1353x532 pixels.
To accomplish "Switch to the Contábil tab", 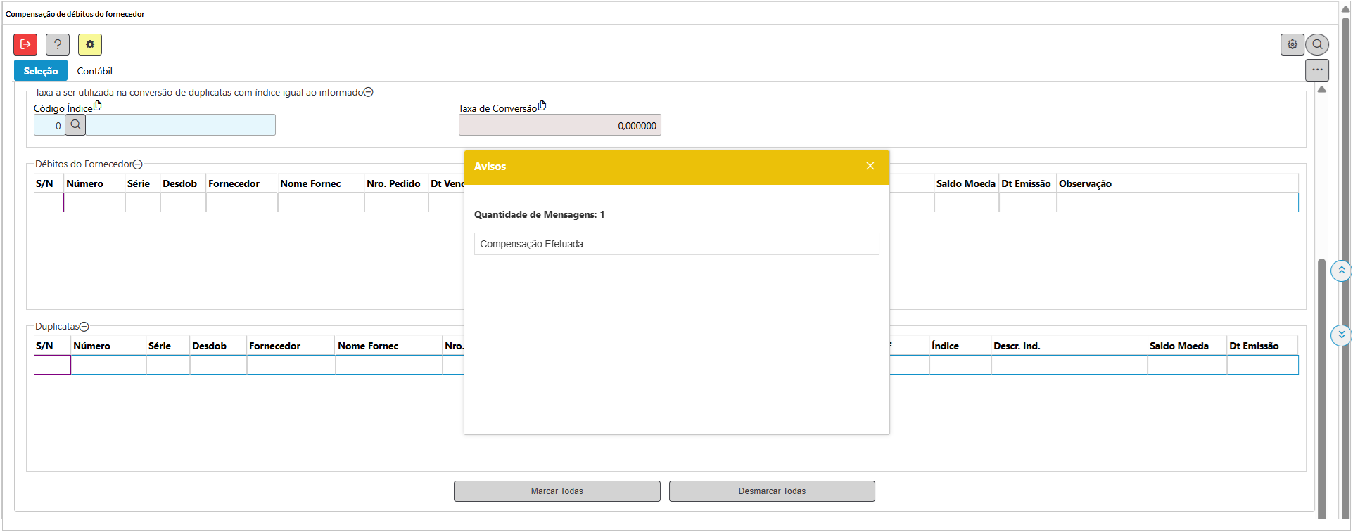I will click(x=94, y=71).
